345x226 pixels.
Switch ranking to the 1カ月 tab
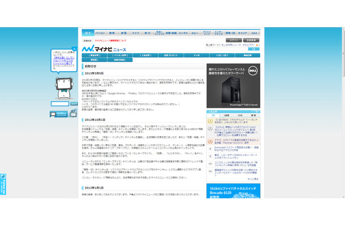click(x=240, y=115)
